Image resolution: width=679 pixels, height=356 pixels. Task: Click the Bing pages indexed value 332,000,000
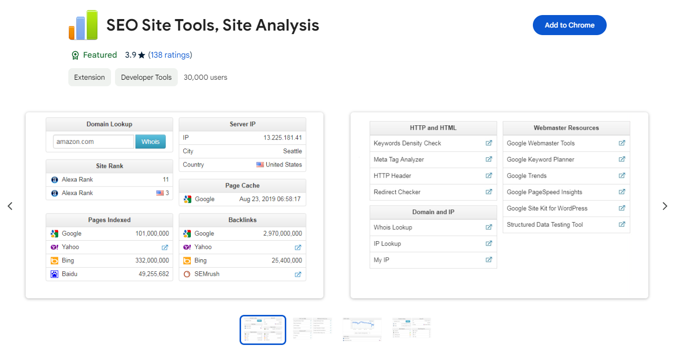tap(152, 261)
